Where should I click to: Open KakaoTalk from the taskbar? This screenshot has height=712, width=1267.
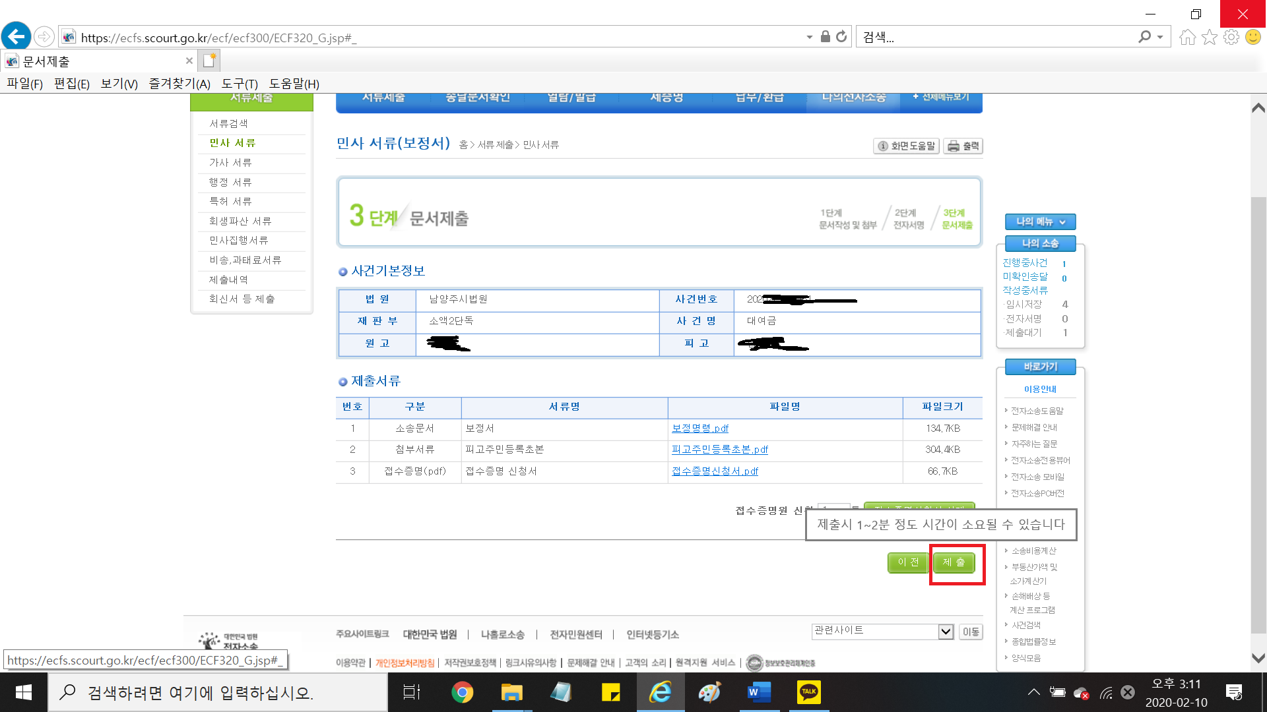point(808,692)
